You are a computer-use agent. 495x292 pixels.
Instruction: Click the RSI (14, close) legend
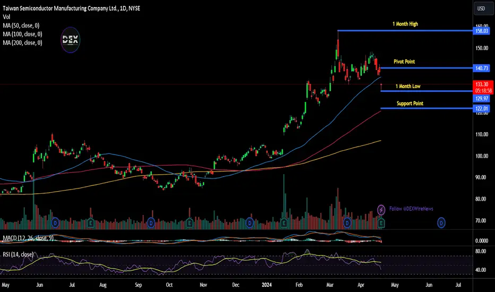click(x=18, y=254)
